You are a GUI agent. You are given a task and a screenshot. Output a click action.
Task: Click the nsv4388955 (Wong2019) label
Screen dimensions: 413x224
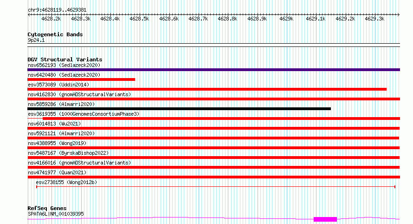(57, 143)
